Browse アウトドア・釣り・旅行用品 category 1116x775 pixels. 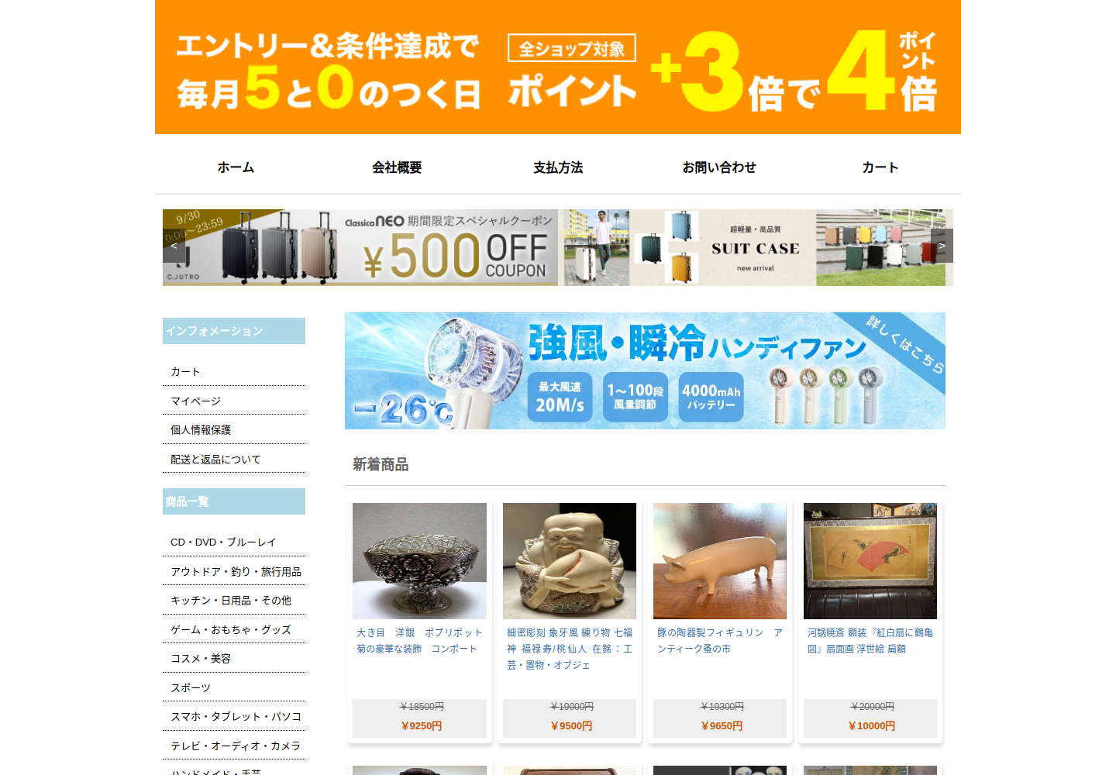click(236, 572)
